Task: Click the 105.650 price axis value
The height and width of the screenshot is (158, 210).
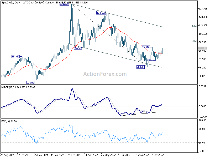Action: [x=203, y=34]
